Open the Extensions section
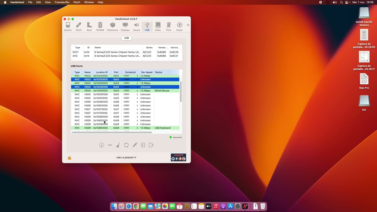This screenshot has width=377, height=212. pyautogui.click(x=113, y=26)
